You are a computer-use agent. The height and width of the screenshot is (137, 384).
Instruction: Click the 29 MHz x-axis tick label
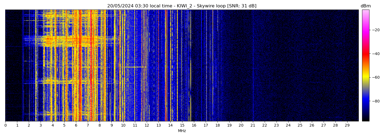click(347, 125)
